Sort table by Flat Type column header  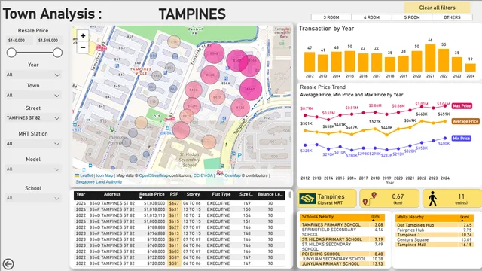pyautogui.click(x=221, y=194)
